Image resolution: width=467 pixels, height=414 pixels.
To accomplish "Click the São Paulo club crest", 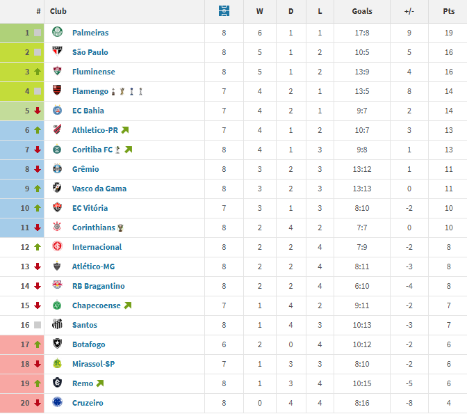I will [x=57, y=52].
